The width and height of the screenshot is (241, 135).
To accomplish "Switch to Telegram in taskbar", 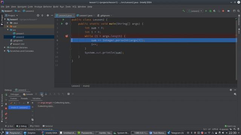I will 176,133.
